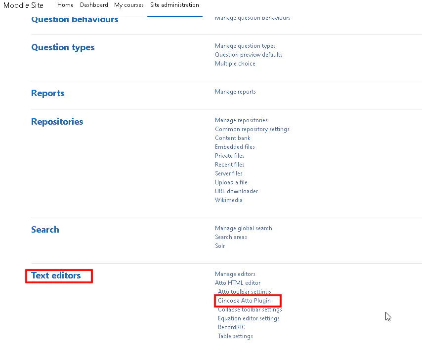The image size is (422, 344).
Task: Open Atto toolbar settings link
Action: 245,292
